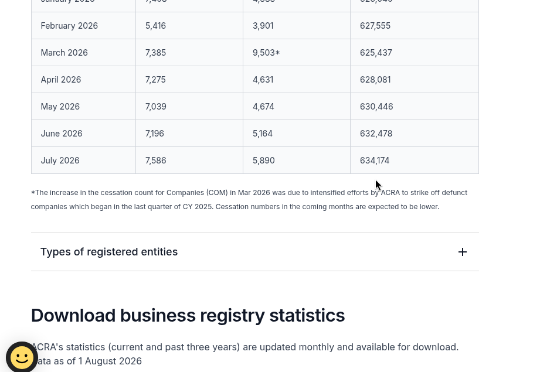Select the 7,586 value in July row

155,161
